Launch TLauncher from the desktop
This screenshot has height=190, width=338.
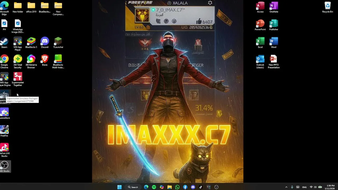point(58,43)
